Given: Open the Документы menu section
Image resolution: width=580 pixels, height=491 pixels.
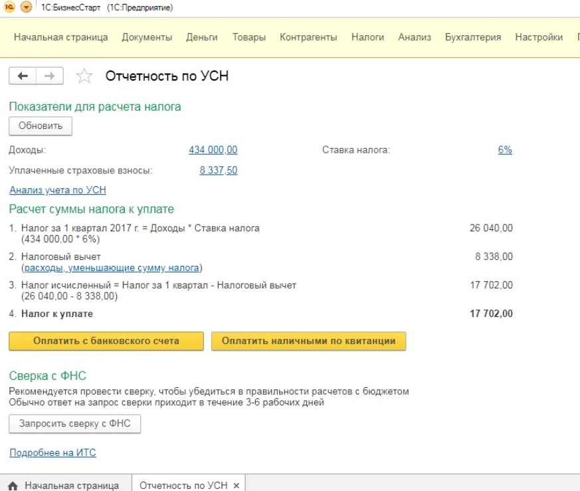Looking at the screenshot, I should coord(147,37).
